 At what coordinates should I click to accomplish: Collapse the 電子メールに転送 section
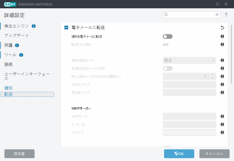[66, 27]
